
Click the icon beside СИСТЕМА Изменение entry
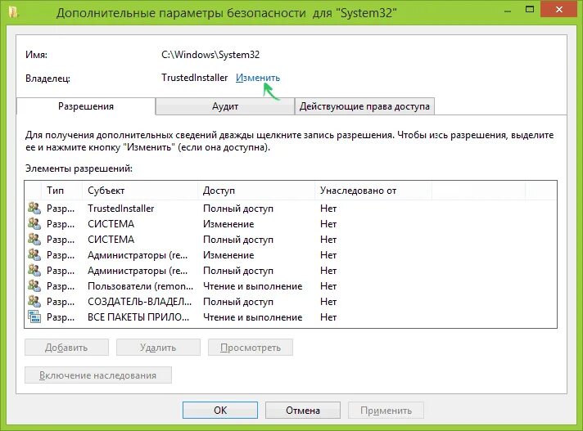click(34, 224)
